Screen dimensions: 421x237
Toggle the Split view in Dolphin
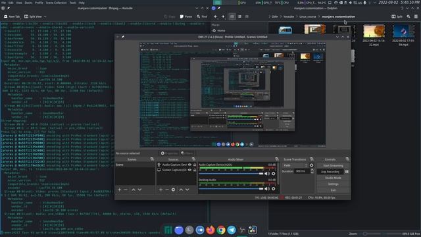(x=397, y=16)
